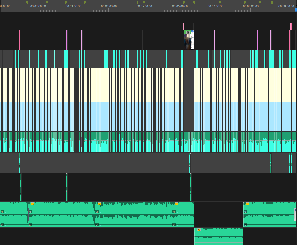Select the green marker near 00:07:00:00 on the ruler
Image resolution: width=297 pixels, height=245 pixels.
tap(220, 2)
